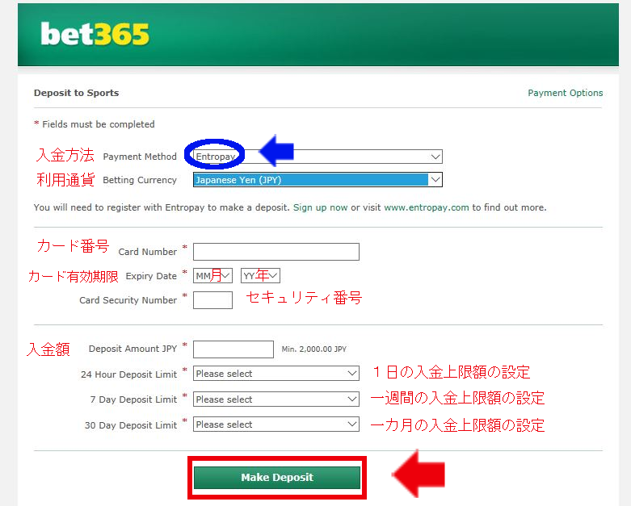Open the 24 Hour Deposit Limit dropdown
The image size is (631, 506).
[x=276, y=374]
